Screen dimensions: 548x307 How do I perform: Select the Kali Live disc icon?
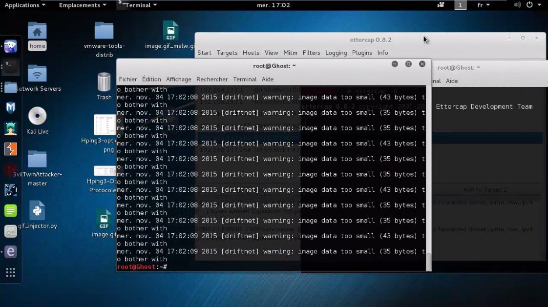tap(38, 121)
